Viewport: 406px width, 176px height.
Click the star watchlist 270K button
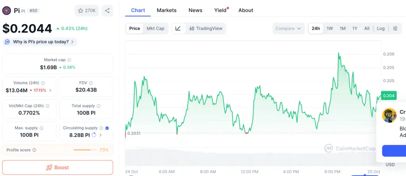point(86,11)
